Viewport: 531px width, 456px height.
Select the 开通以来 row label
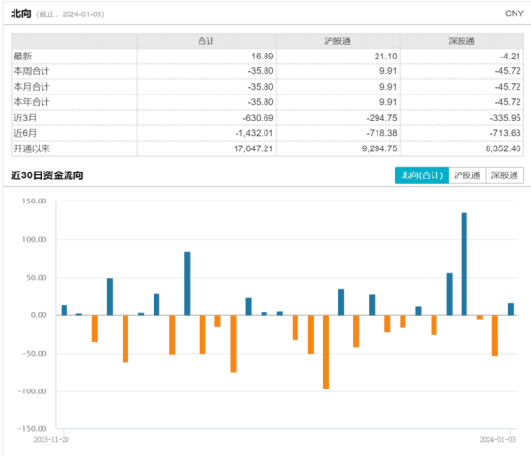tap(32, 148)
